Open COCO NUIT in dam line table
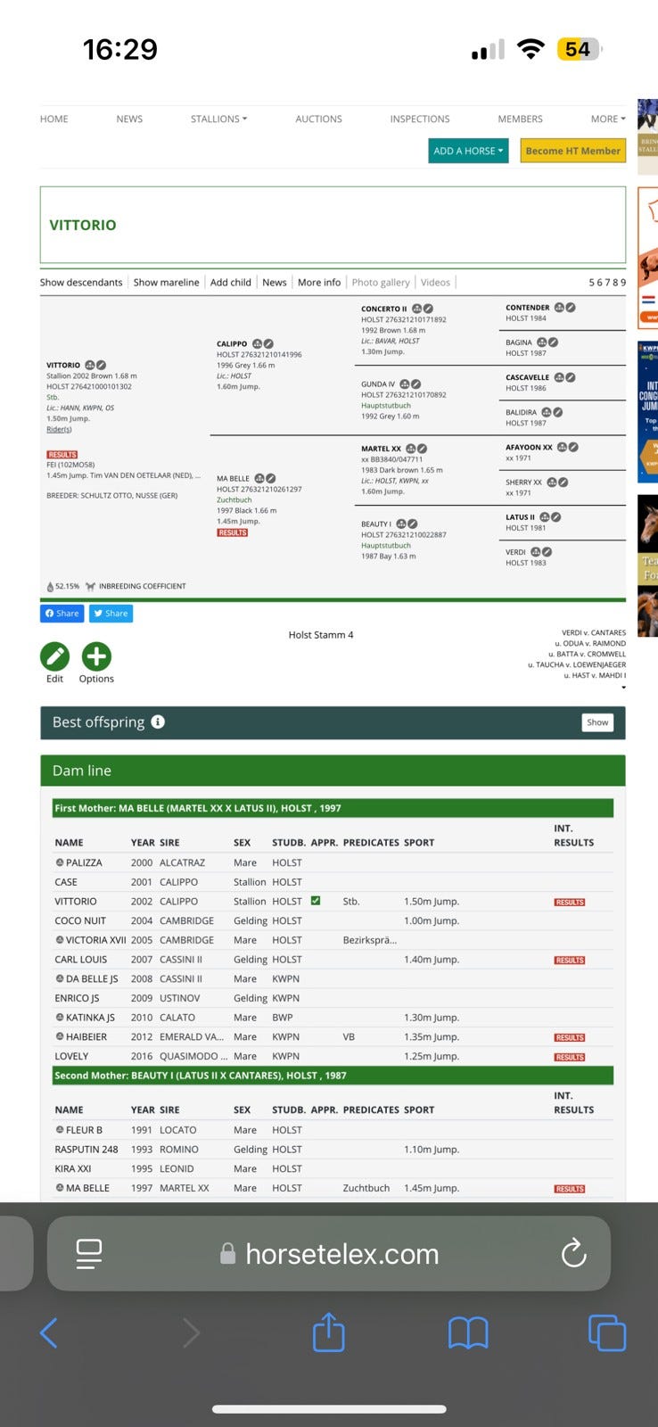 coord(80,920)
